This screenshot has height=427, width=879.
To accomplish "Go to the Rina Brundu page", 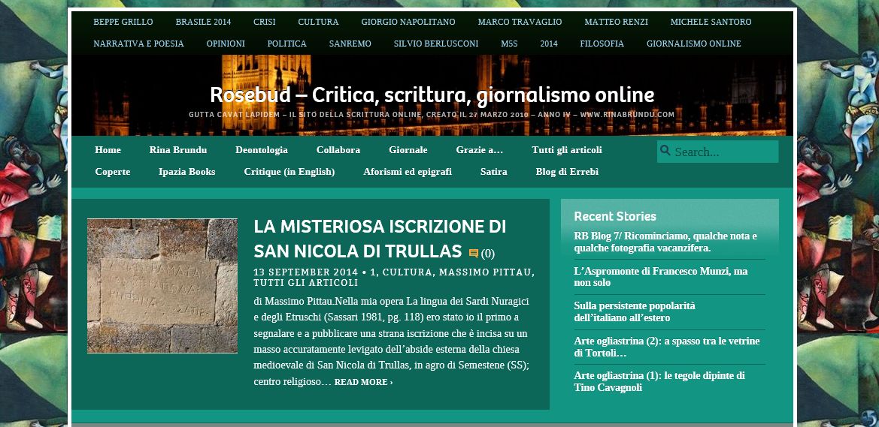I will click(177, 150).
